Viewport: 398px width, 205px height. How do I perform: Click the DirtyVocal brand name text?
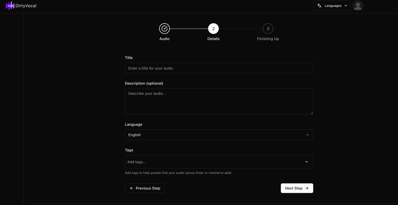pyautogui.click(x=26, y=5)
